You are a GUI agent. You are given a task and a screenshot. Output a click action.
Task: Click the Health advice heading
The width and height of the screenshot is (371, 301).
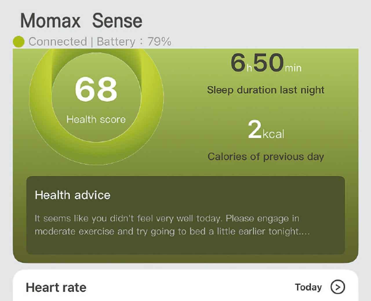[x=72, y=195]
